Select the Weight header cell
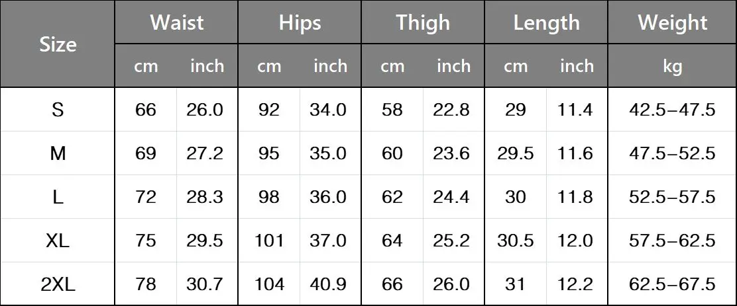The width and height of the screenshot is (737, 306). tap(672, 22)
